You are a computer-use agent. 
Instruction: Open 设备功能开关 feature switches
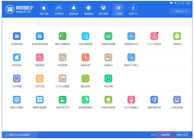pos(63,102)
